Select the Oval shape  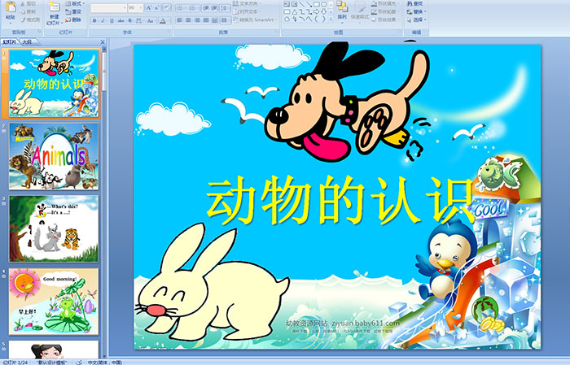(x=324, y=4)
